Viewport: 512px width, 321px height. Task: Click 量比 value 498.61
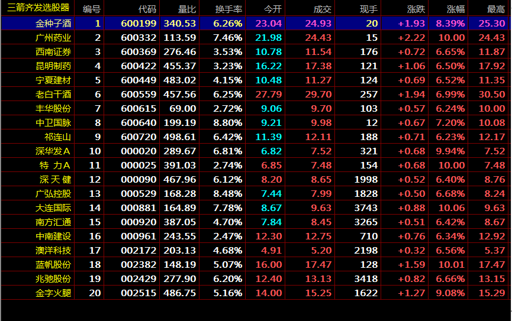click(x=179, y=137)
